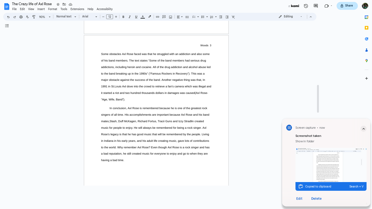Click the Insert link icon

pyautogui.click(x=157, y=17)
